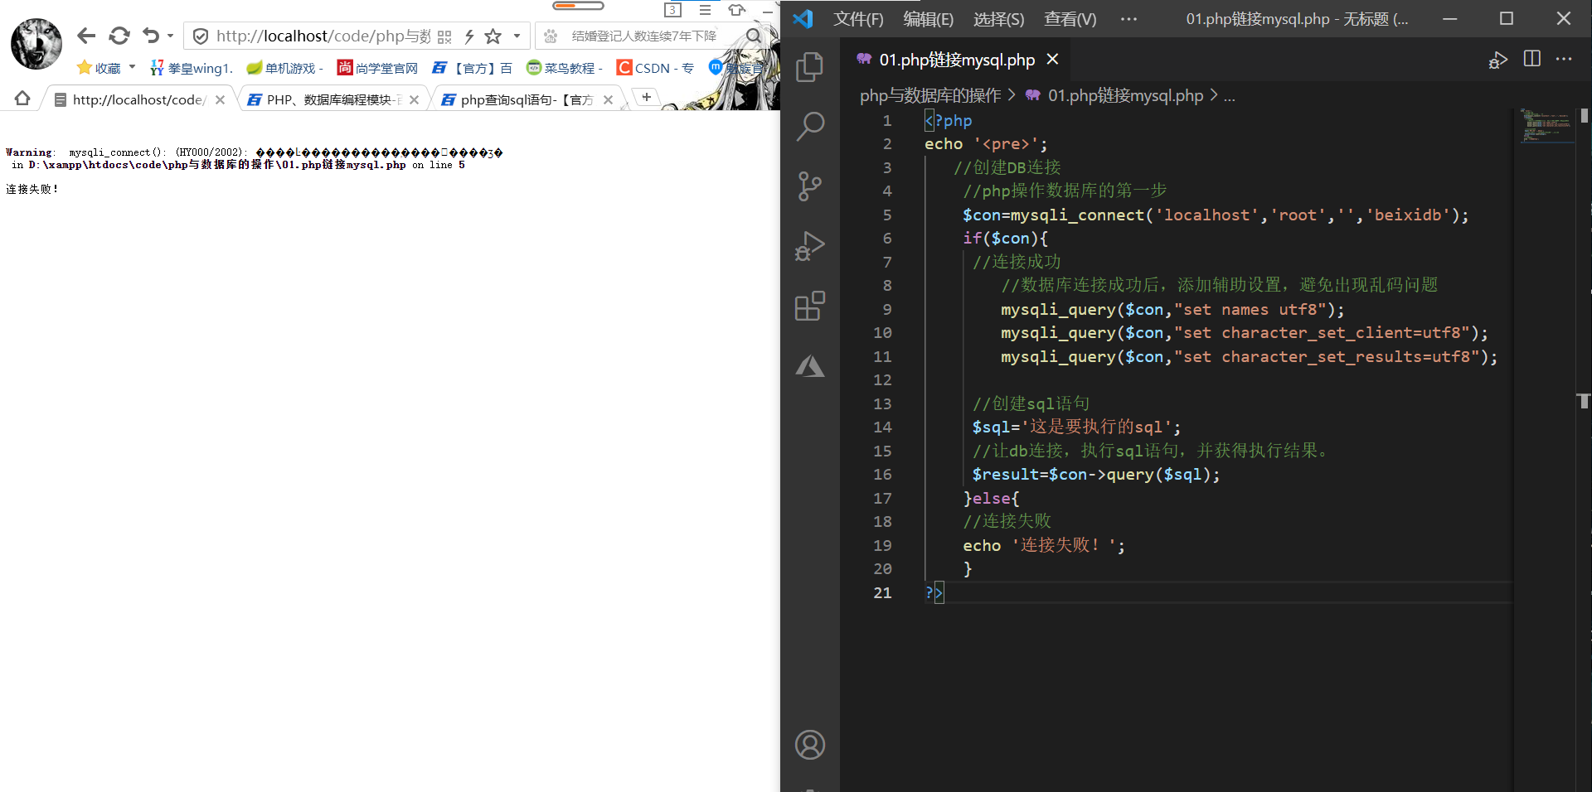Open the CSDN bookmark
This screenshot has height=792, width=1592.
pyautogui.click(x=655, y=68)
